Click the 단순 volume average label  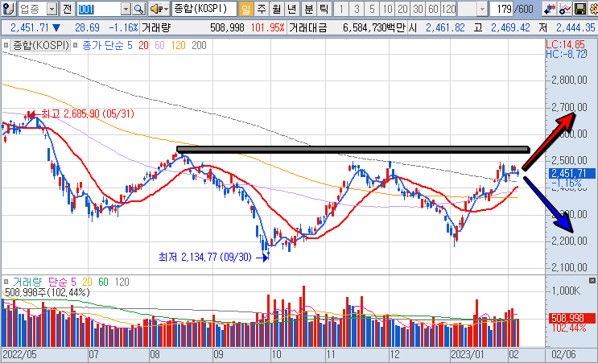(58, 283)
